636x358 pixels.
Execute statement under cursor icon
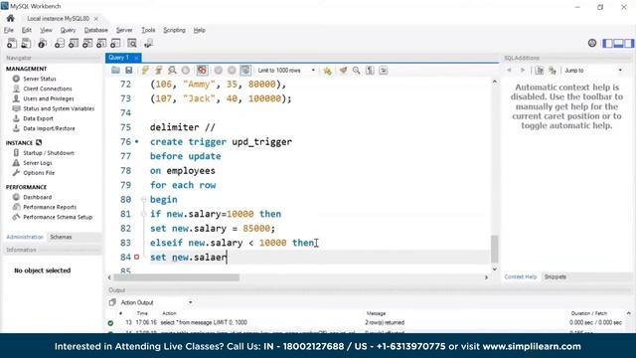tap(159, 71)
